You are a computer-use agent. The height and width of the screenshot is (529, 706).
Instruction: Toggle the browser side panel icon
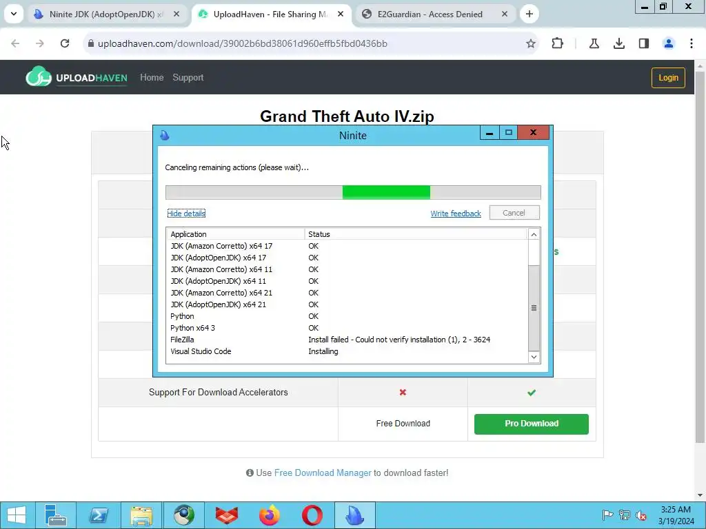(x=644, y=43)
